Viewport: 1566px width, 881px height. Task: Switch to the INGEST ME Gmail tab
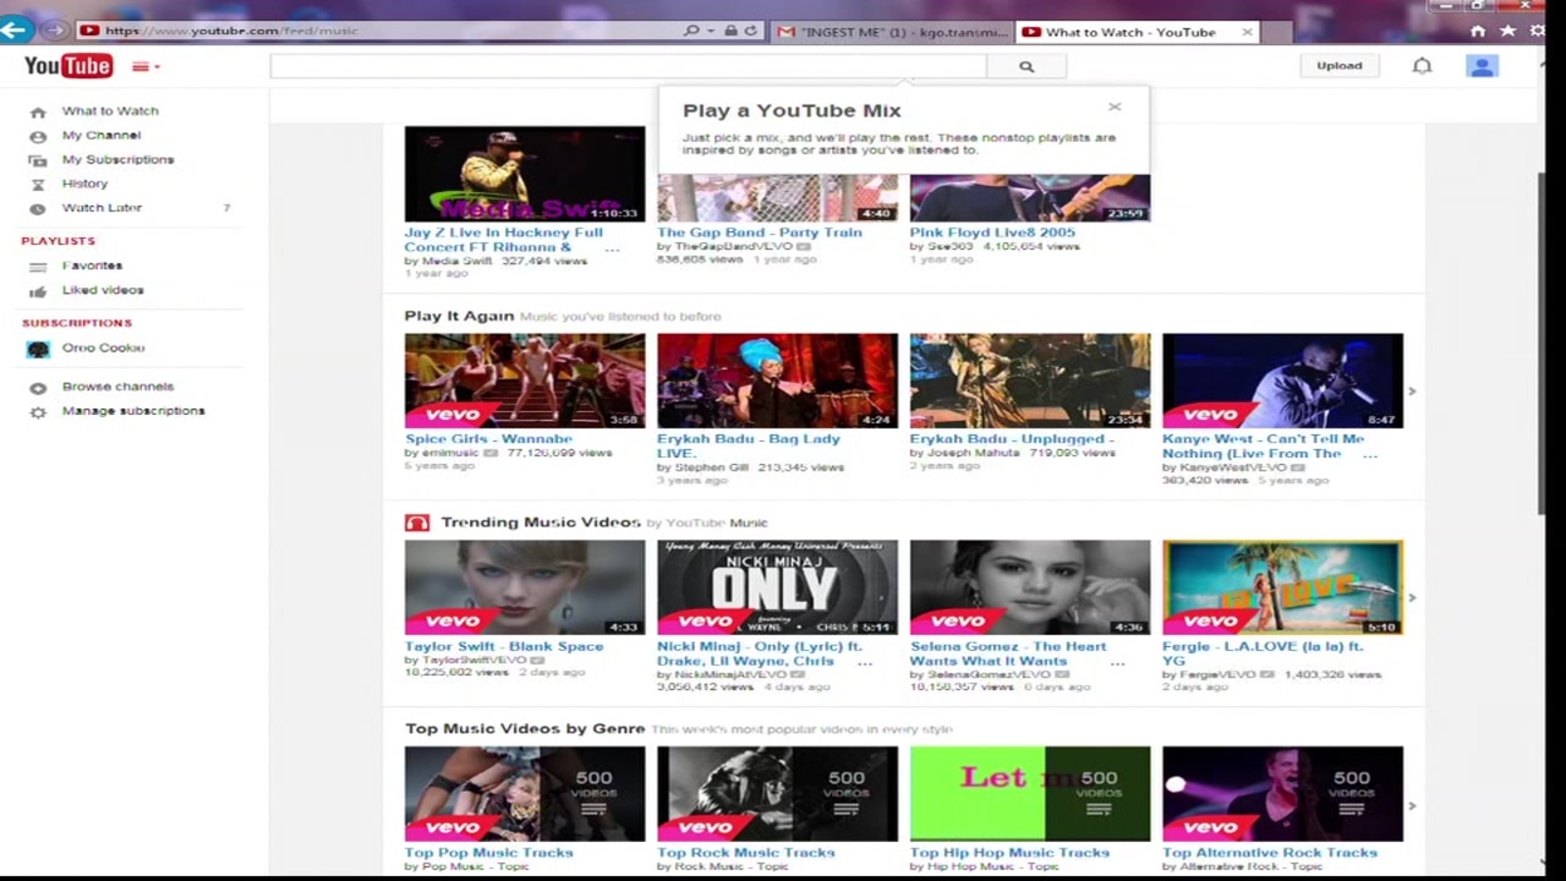click(x=893, y=32)
